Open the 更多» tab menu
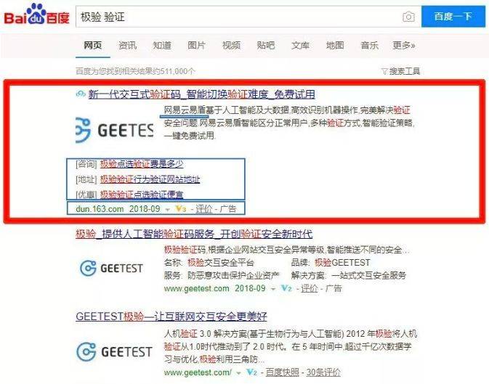Screen dimensions: 489x384 tap(404, 46)
